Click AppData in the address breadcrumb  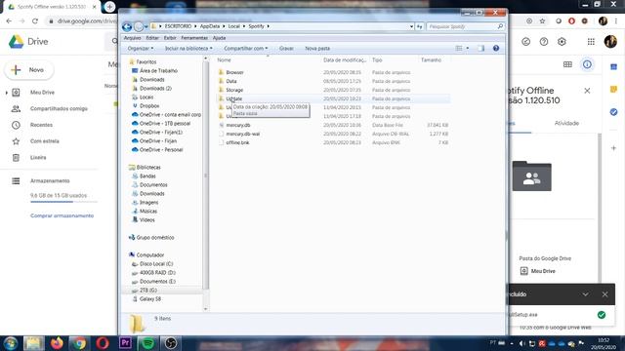click(x=210, y=26)
